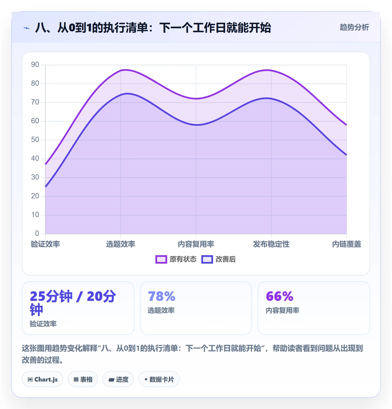Screen dimensions: 392x409
Task: Click the description paragraph below the stat cards
Action: (193, 354)
